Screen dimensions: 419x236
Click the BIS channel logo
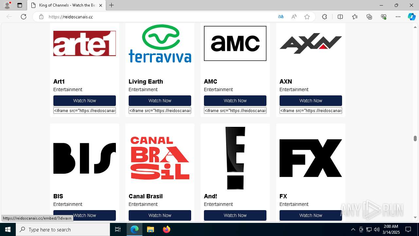coord(84,158)
